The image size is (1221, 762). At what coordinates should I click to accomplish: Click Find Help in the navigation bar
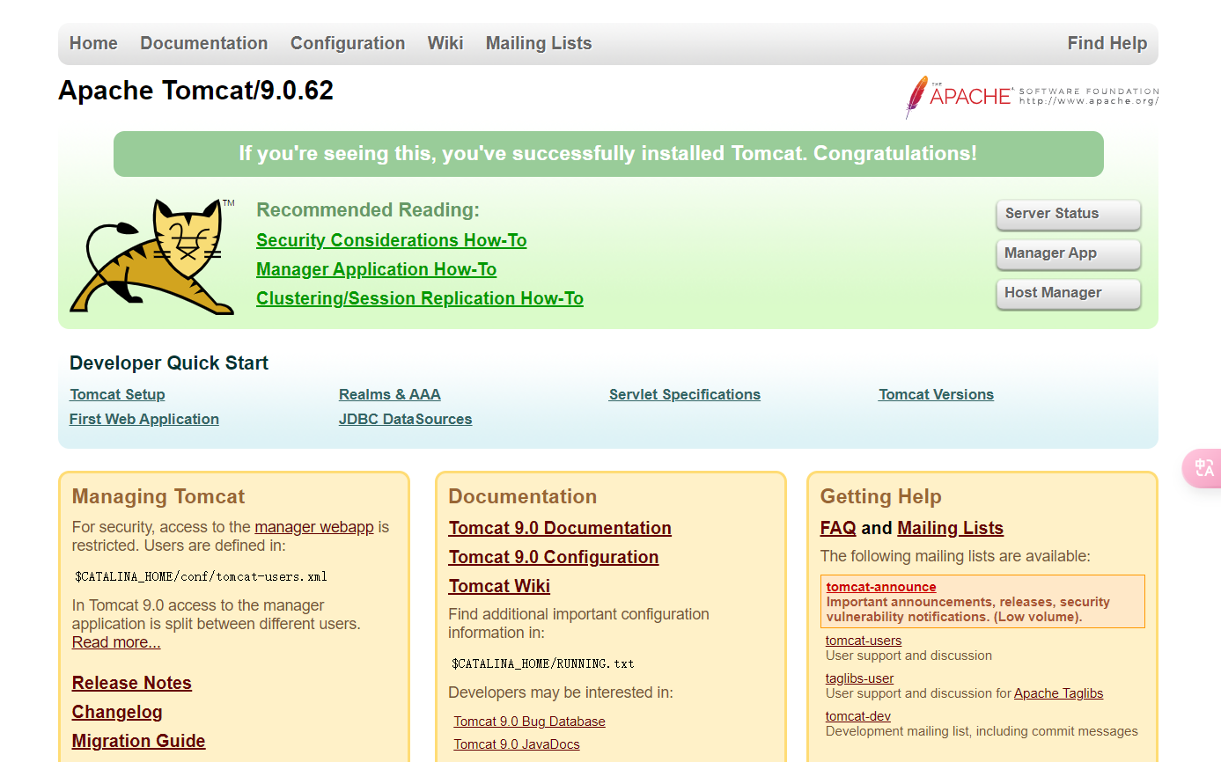click(x=1107, y=43)
